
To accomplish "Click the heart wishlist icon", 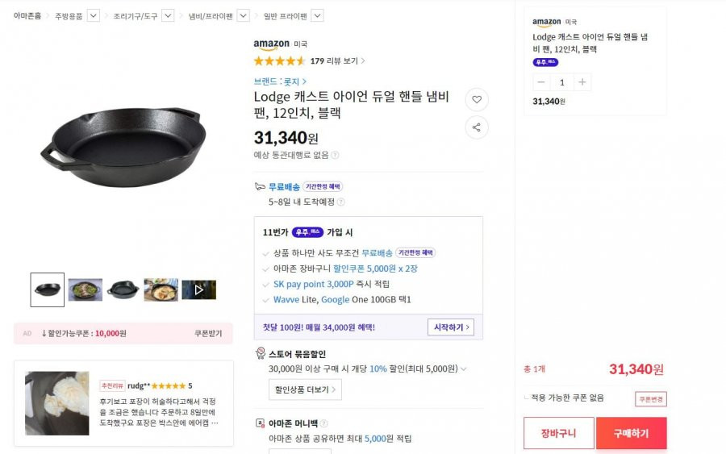I will pyautogui.click(x=477, y=99).
